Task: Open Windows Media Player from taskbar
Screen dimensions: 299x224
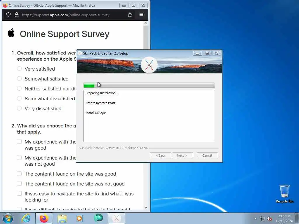Action: [79, 218]
